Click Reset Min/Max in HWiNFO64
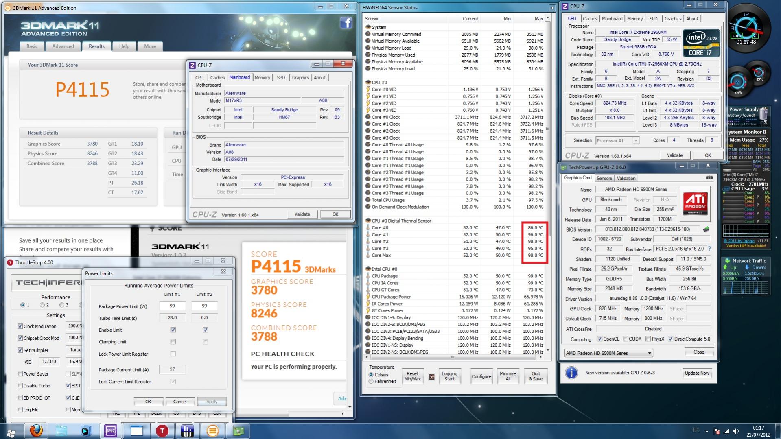This screenshot has width=781, height=439. [412, 376]
